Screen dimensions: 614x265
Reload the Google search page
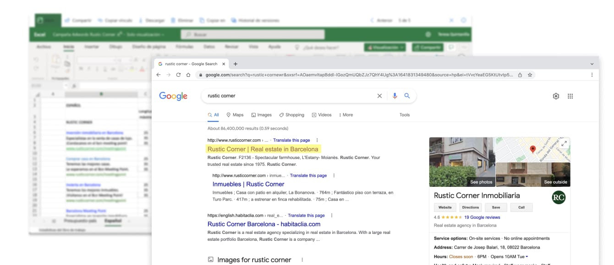tap(178, 75)
